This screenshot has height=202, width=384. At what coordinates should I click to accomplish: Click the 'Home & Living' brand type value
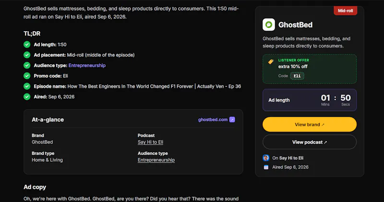[x=47, y=160]
